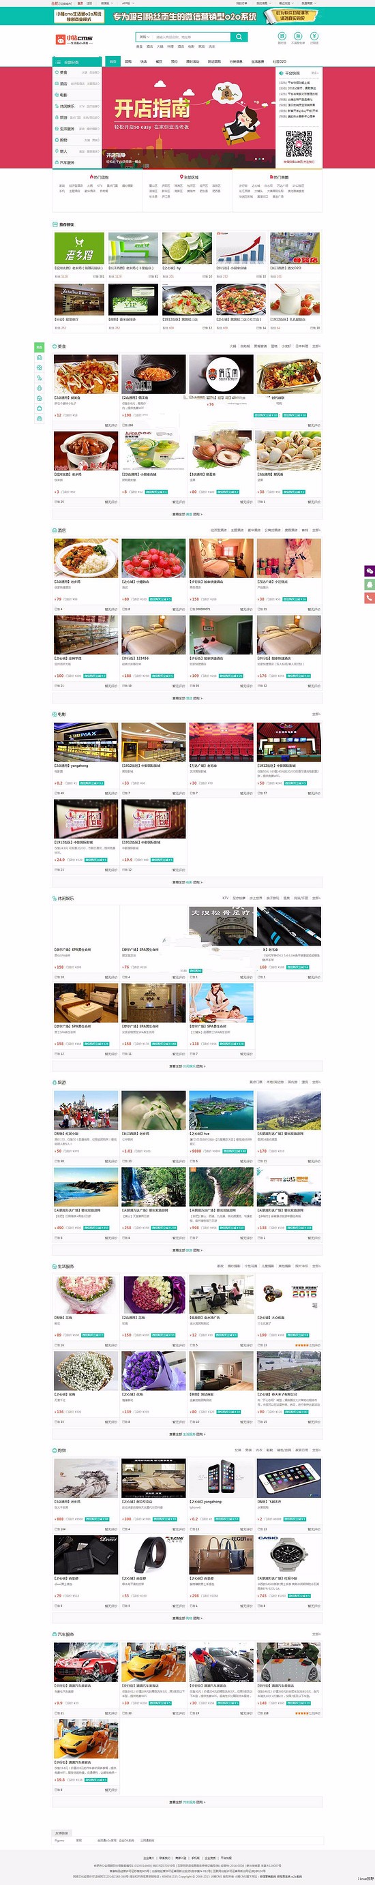Click the 平台快报 speaker icon heading
This screenshot has height=1885, width=375.
point(289,73)
